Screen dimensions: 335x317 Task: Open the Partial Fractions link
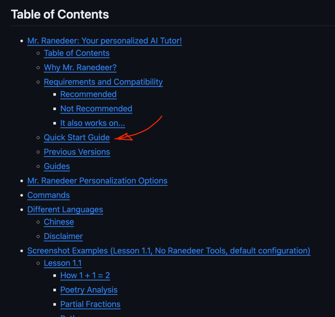coord(90,304)
